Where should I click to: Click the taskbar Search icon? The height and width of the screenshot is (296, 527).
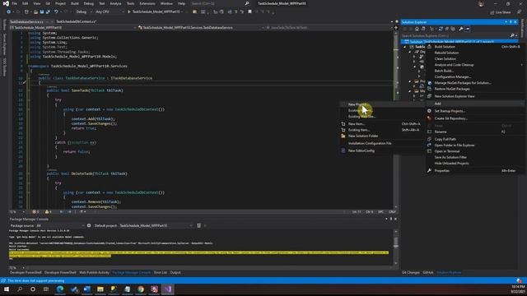tap(20, 289)
